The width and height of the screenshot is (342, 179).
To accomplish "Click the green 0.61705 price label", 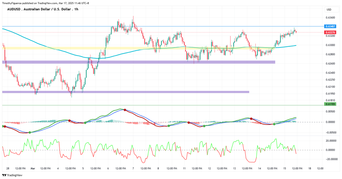I will point(330,104).
